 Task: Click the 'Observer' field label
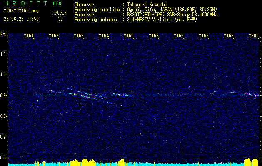85,5
